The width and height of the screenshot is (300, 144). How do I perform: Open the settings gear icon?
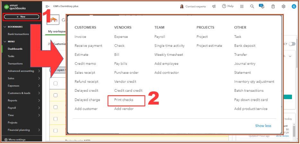[x=283, y=6]
